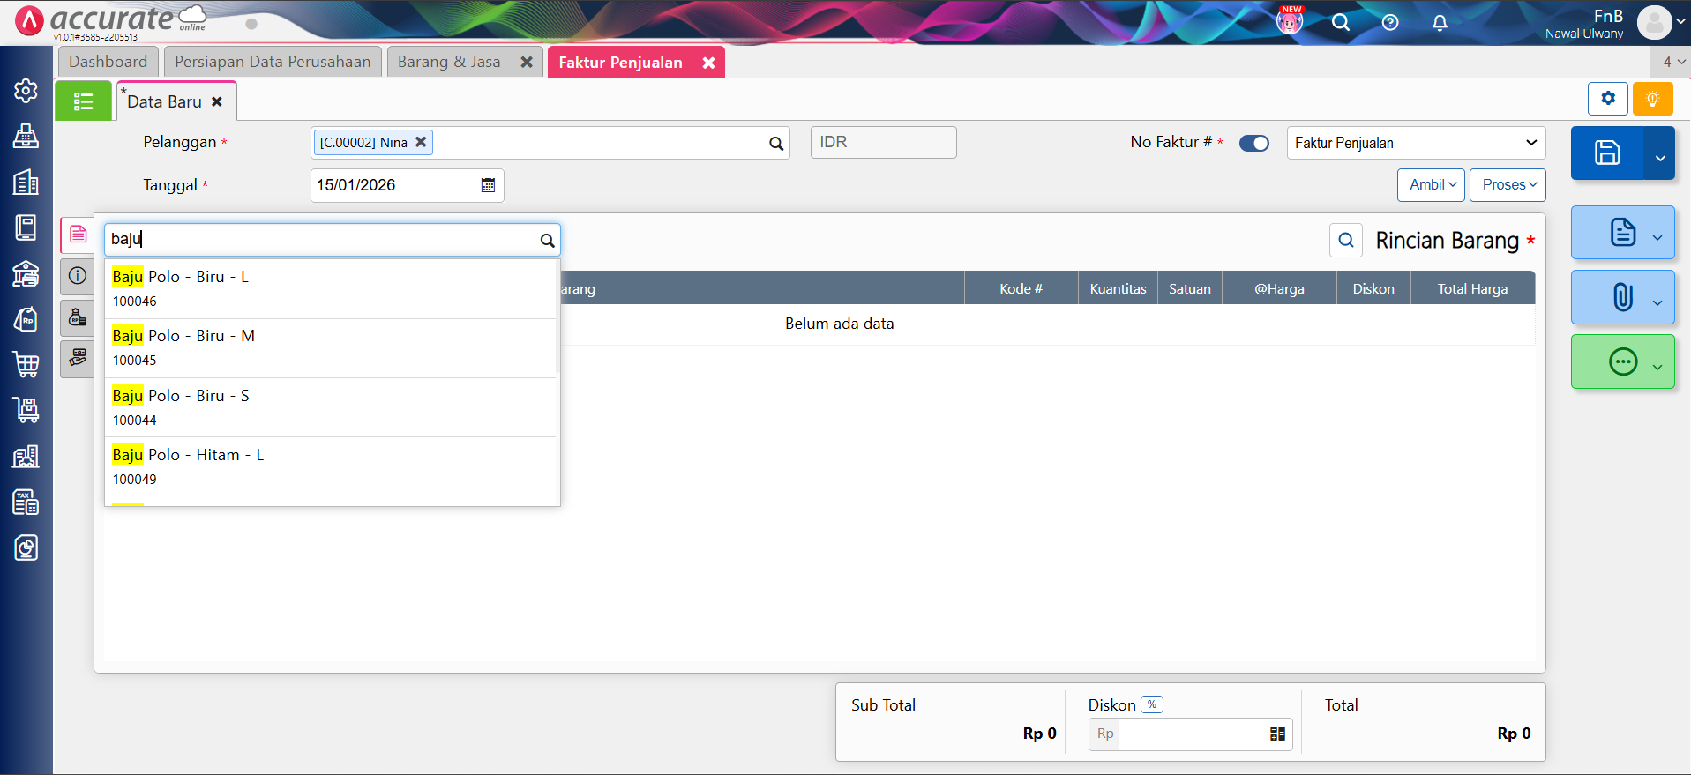1691x775 pixels.
Task: Click the search icon beside Rincian Barang
Action: (1345, 240)
